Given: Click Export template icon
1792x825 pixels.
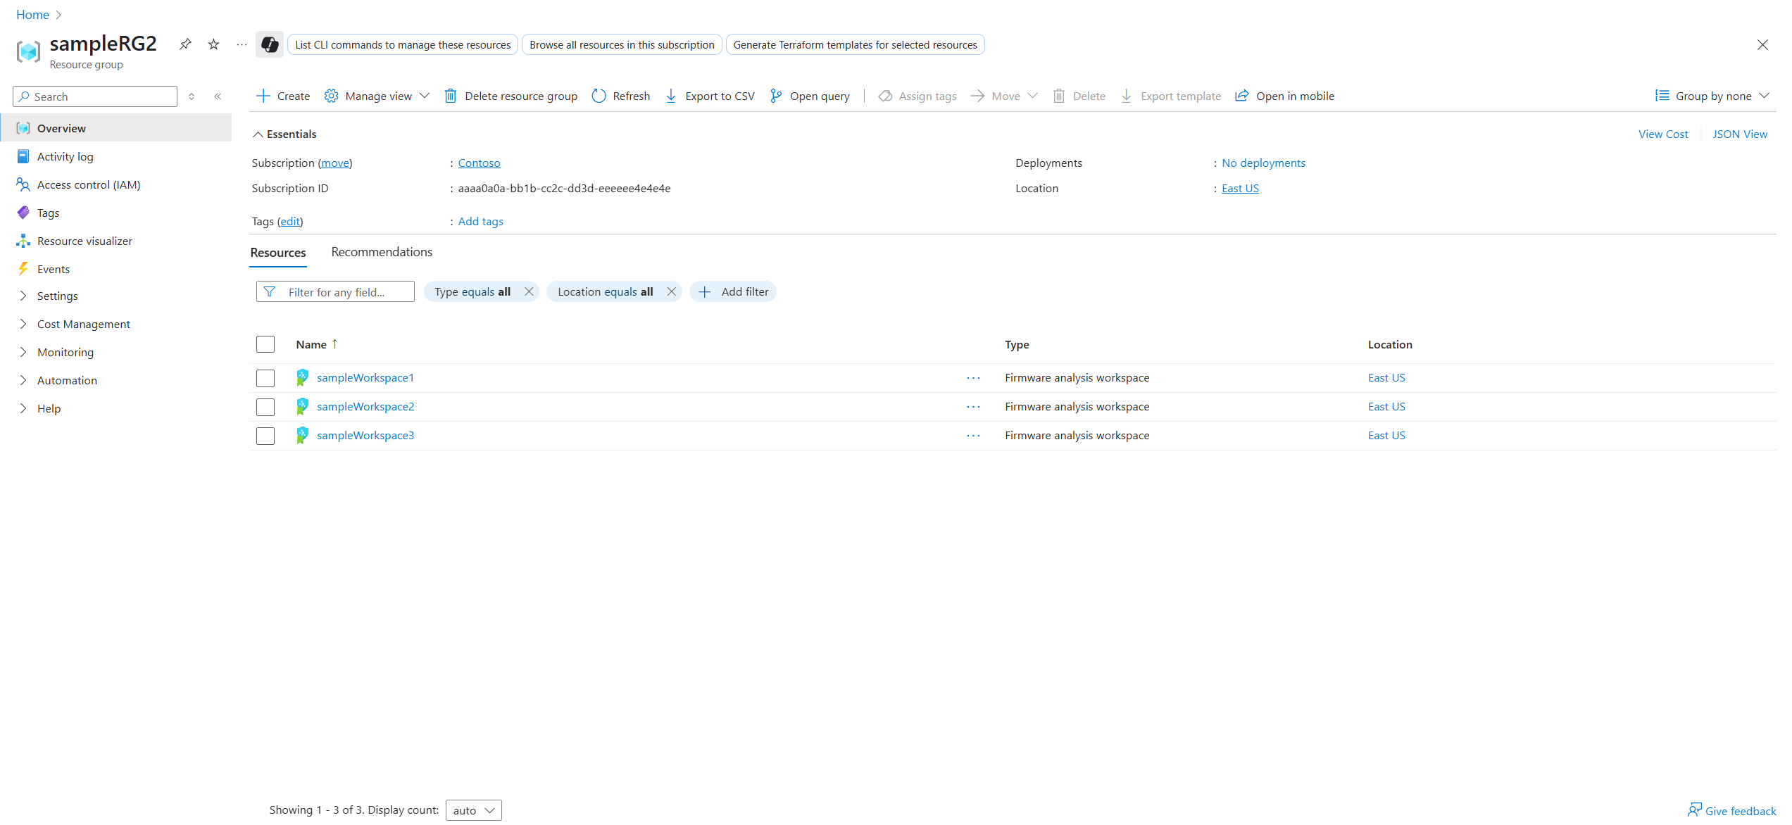Looking at the screenshot, I should click(x=1127, y=96).
